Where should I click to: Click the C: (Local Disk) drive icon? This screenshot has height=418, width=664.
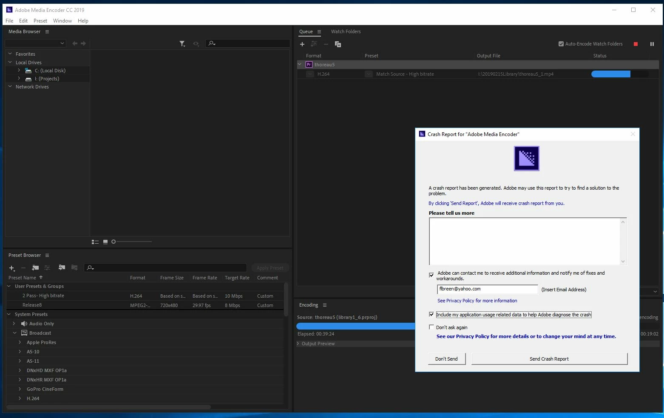(x=28, y=71)
